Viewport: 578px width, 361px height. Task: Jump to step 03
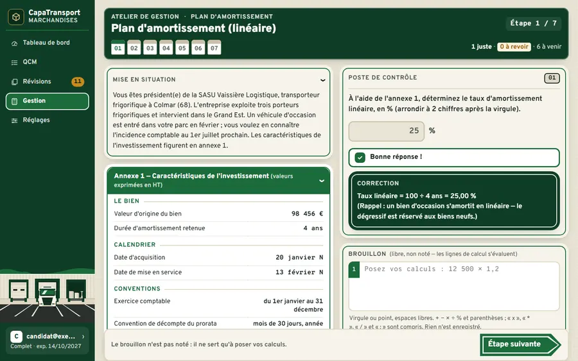[x=150, y=48]
